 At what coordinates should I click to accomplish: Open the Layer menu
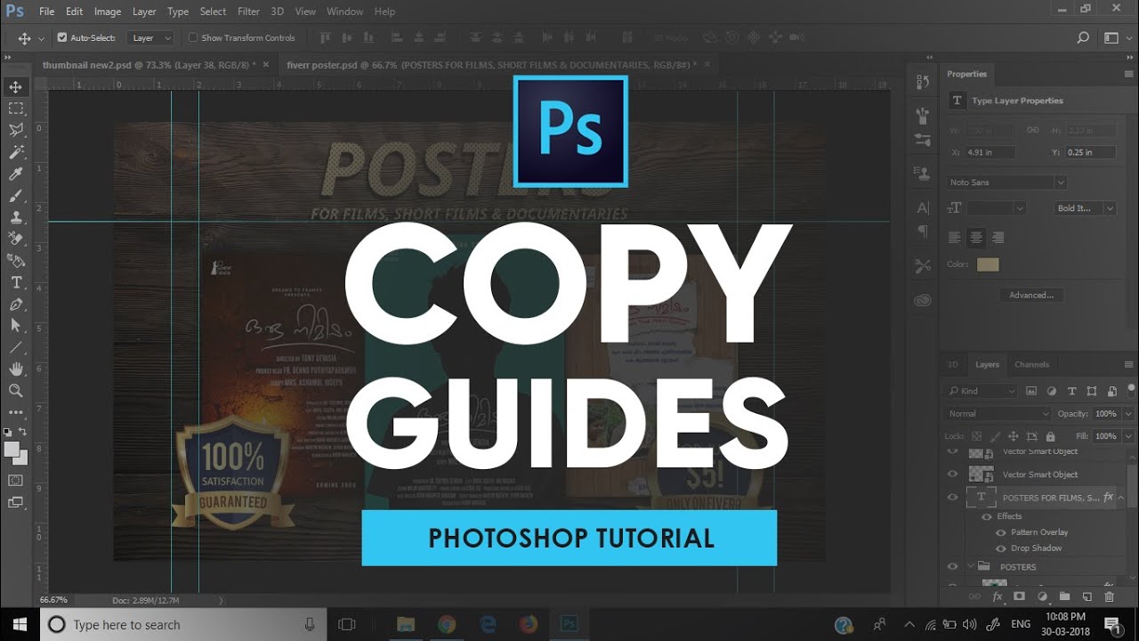click(x=144, y=12)
